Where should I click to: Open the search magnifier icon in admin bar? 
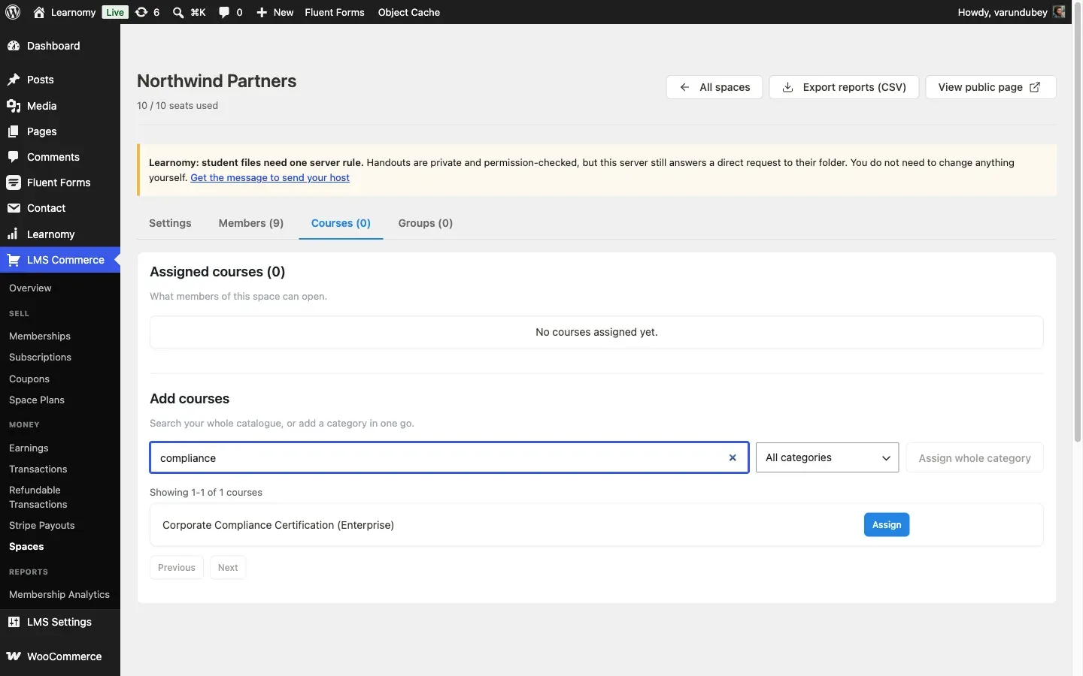coord(178,12)
